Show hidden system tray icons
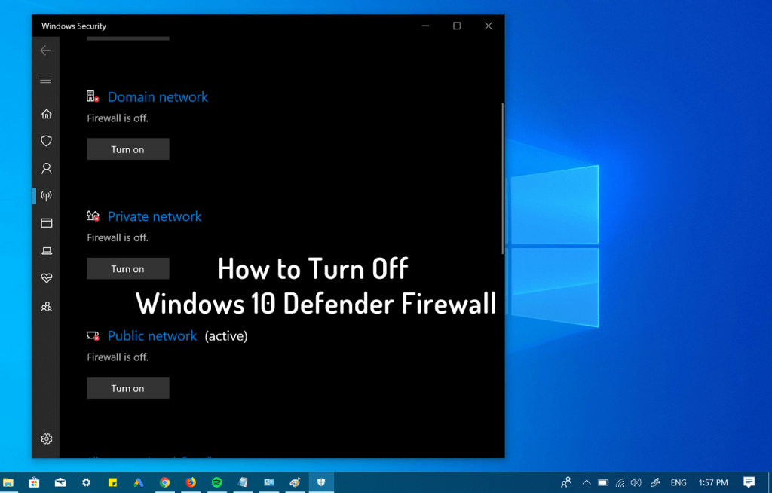Viewport: 772px width, 493px height. pos(587,482)
